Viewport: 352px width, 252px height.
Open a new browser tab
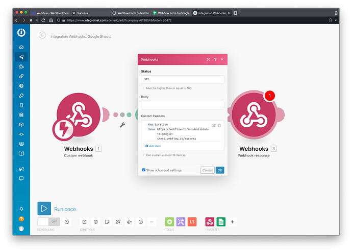(235, 13)
